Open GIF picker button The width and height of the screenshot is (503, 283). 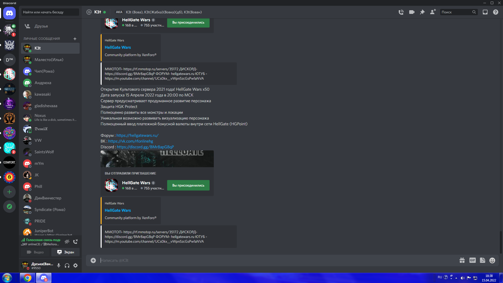point(473,260)
